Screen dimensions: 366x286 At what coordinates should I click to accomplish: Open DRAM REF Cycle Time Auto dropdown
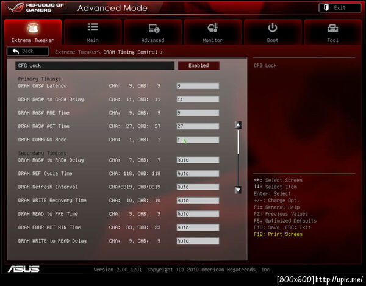tap(198, 174)
